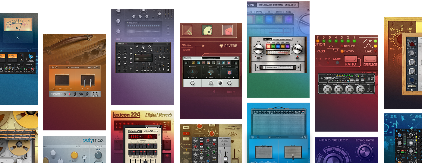Open the Woodrow preset bar
Viewport: 422px width, 163px height.
pyautogui.click(x=74, y=67)
